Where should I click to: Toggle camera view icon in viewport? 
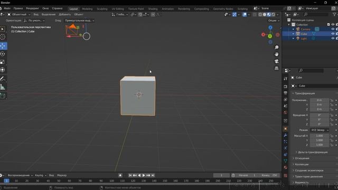277,61
